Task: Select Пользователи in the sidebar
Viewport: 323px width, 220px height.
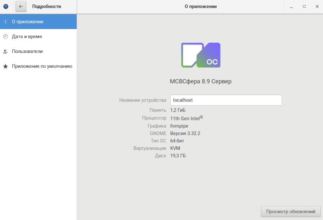Action: coord(27,52)
